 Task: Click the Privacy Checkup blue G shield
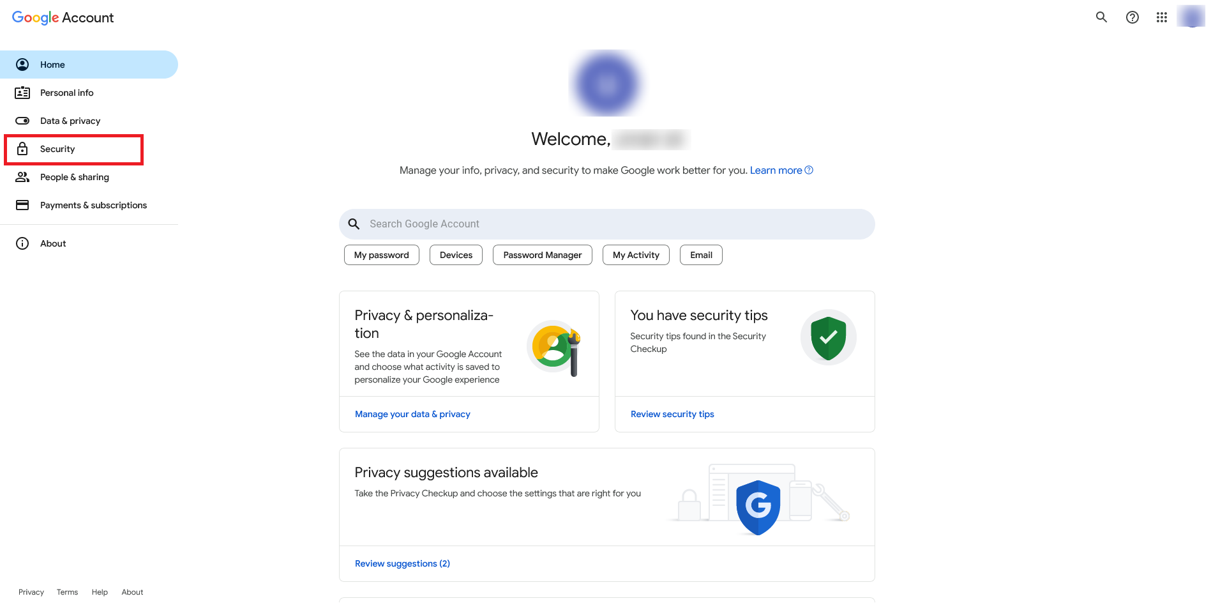758,507
